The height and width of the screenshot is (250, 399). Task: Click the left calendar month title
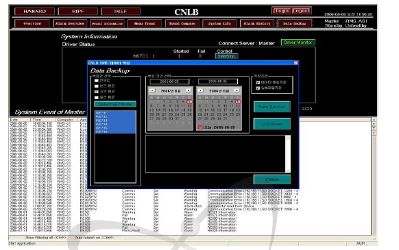tap(170, 90)
